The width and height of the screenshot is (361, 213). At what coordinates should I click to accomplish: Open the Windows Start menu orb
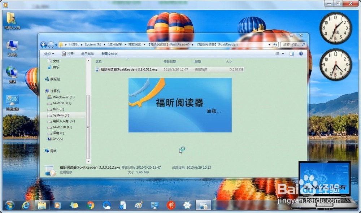pos(9,205)
